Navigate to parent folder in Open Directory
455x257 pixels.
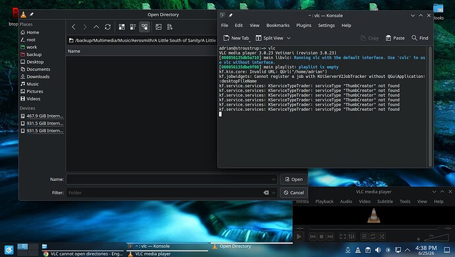96,27
